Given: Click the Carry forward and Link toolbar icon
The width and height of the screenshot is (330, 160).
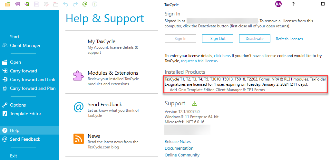Looking at the screenshot, I should (x=27, y=4).
